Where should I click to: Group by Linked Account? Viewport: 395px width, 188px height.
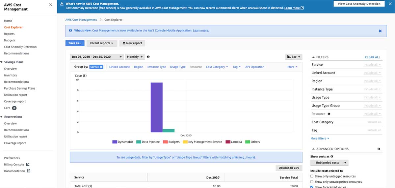(119, 67)
